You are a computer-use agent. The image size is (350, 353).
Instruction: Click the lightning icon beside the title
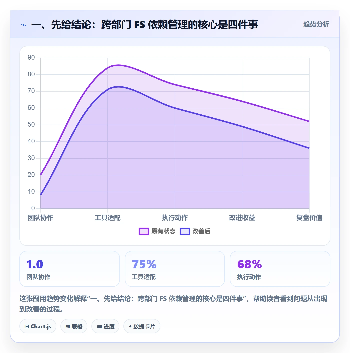tap(24, 25)
